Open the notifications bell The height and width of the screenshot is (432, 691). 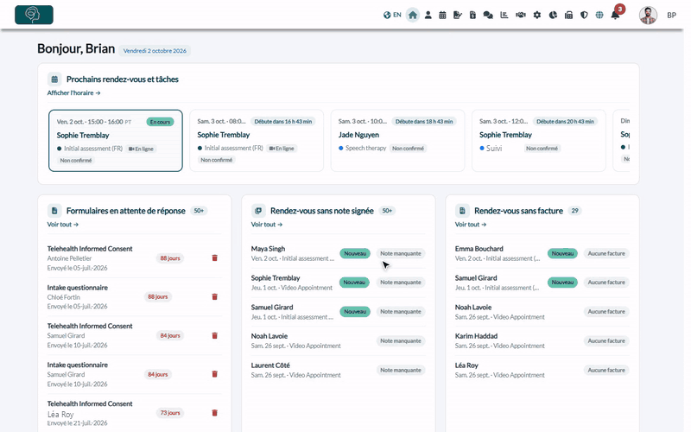(x=615, y=15)
